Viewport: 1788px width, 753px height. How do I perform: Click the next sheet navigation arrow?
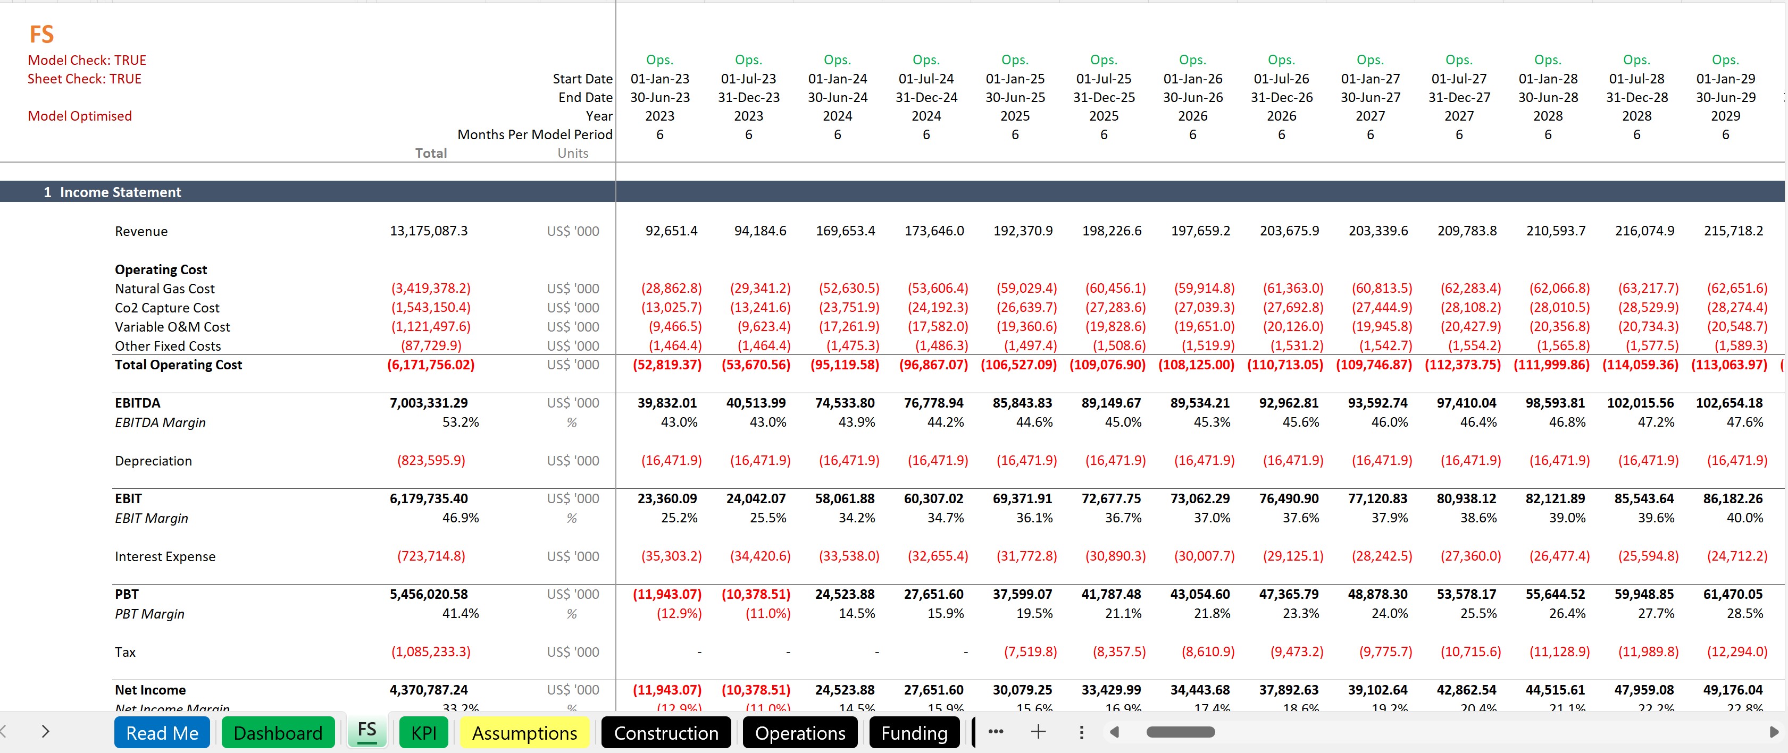pos(46,732)
